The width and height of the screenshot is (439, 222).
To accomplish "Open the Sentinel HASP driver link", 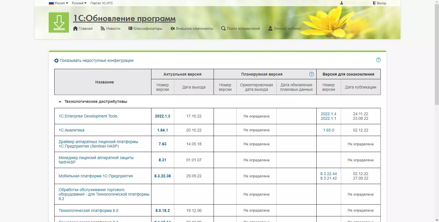I will (x=98, y=144).
